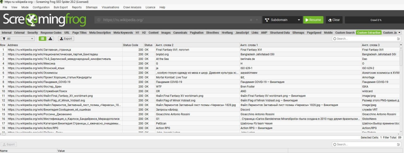Switch to the Response Codes tab
404x153 pixels.
coord(51,32)
